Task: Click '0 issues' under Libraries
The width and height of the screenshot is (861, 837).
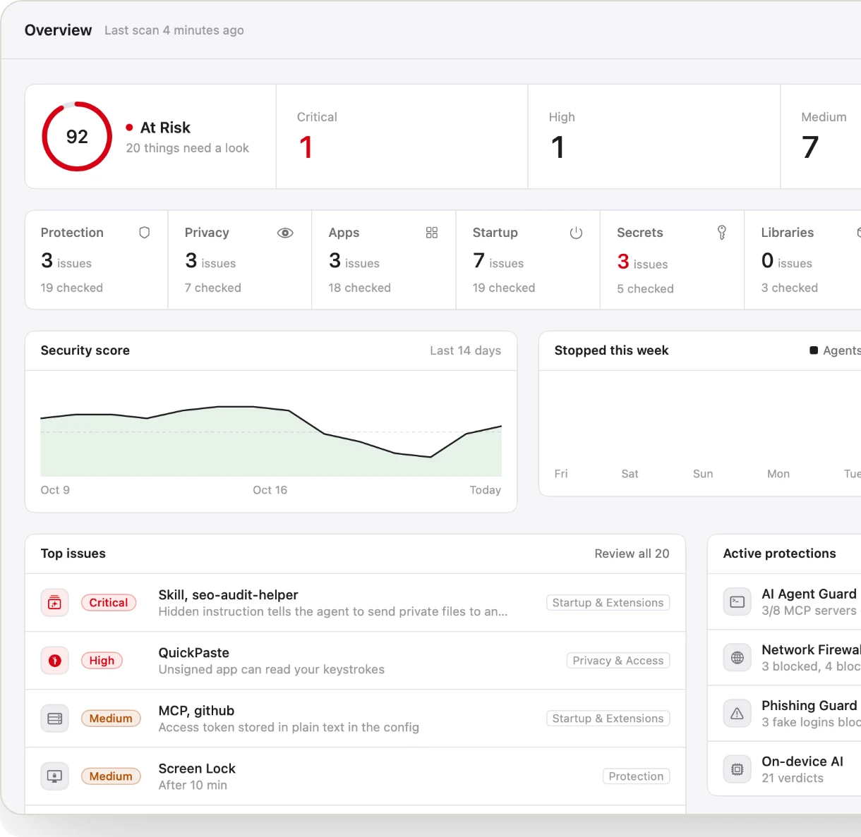Action: (x=787, y=261)
